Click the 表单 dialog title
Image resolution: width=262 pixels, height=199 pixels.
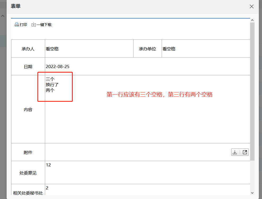16,6
